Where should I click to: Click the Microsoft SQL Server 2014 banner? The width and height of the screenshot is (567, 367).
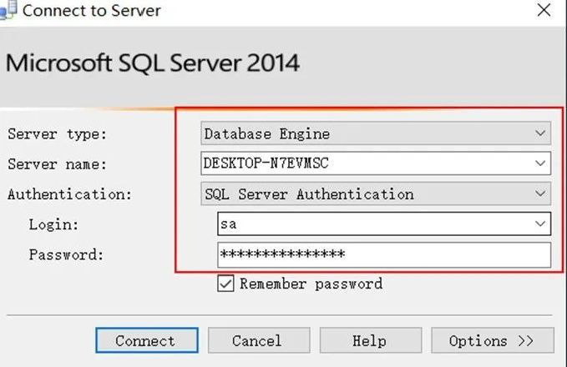pyautogui.click(x=153, y=63)
